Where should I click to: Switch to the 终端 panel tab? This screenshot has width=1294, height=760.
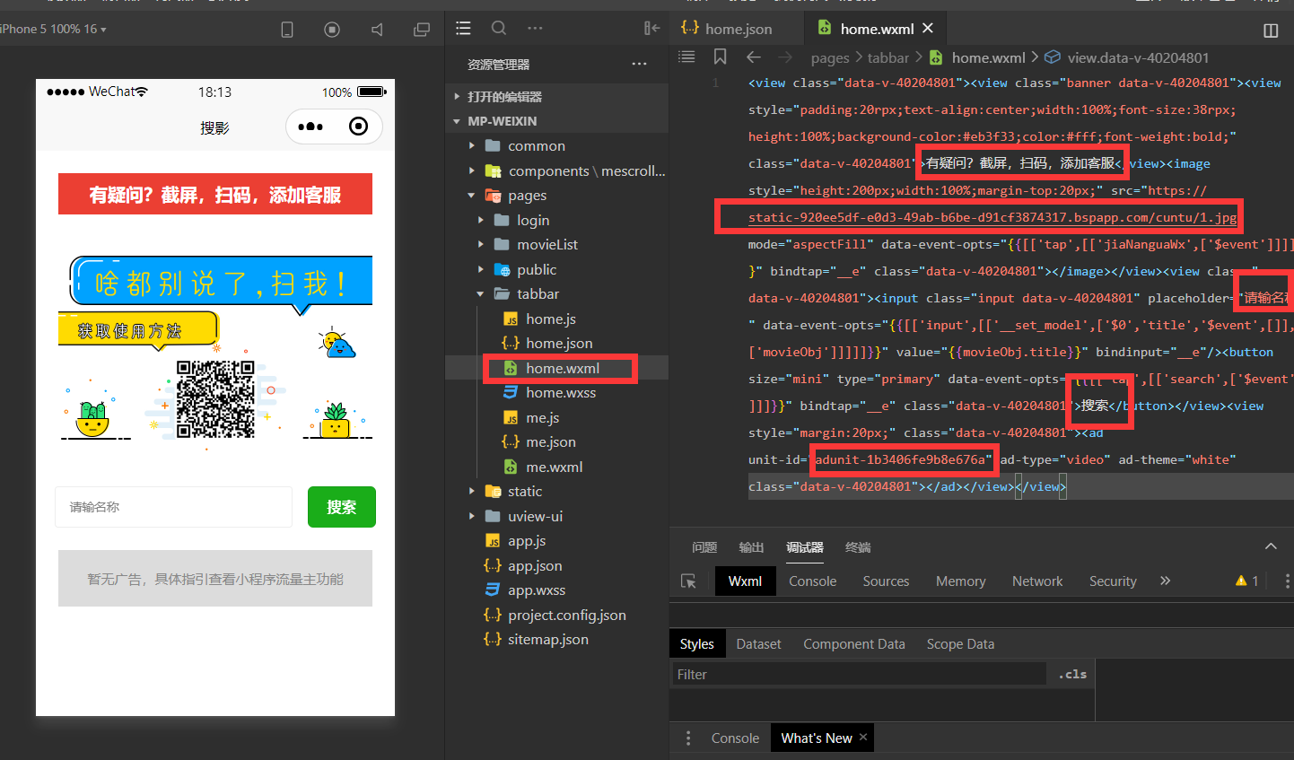858,546
